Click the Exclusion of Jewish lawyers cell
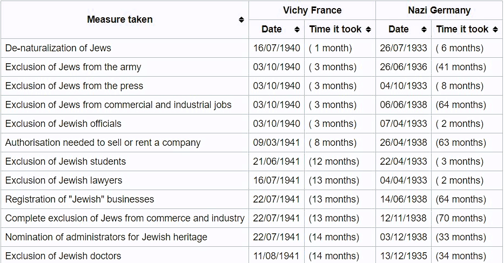 tap(64, 180)
